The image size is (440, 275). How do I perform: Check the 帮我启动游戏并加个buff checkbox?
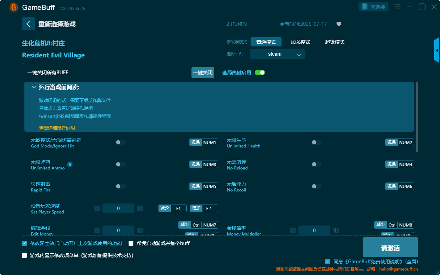pyautogui.click(x=131, y=243)
